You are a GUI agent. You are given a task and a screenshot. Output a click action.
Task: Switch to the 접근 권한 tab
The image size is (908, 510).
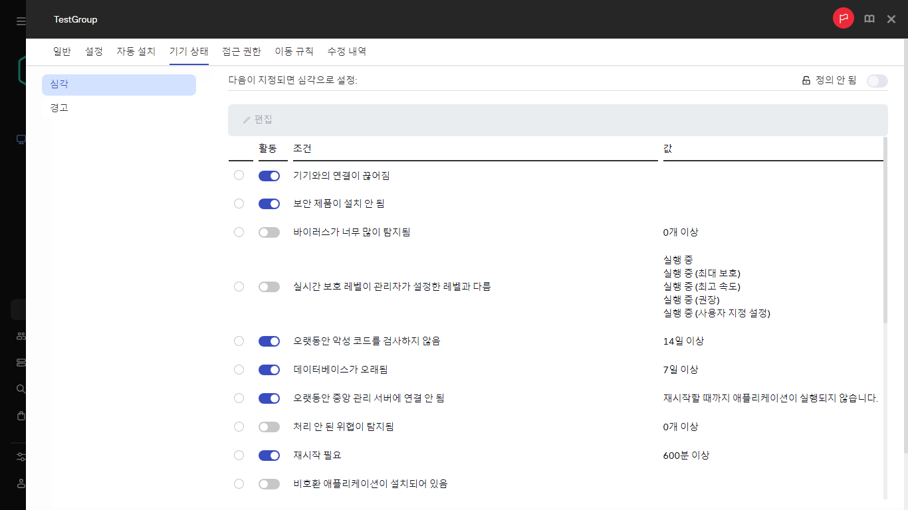click(241, 51)
